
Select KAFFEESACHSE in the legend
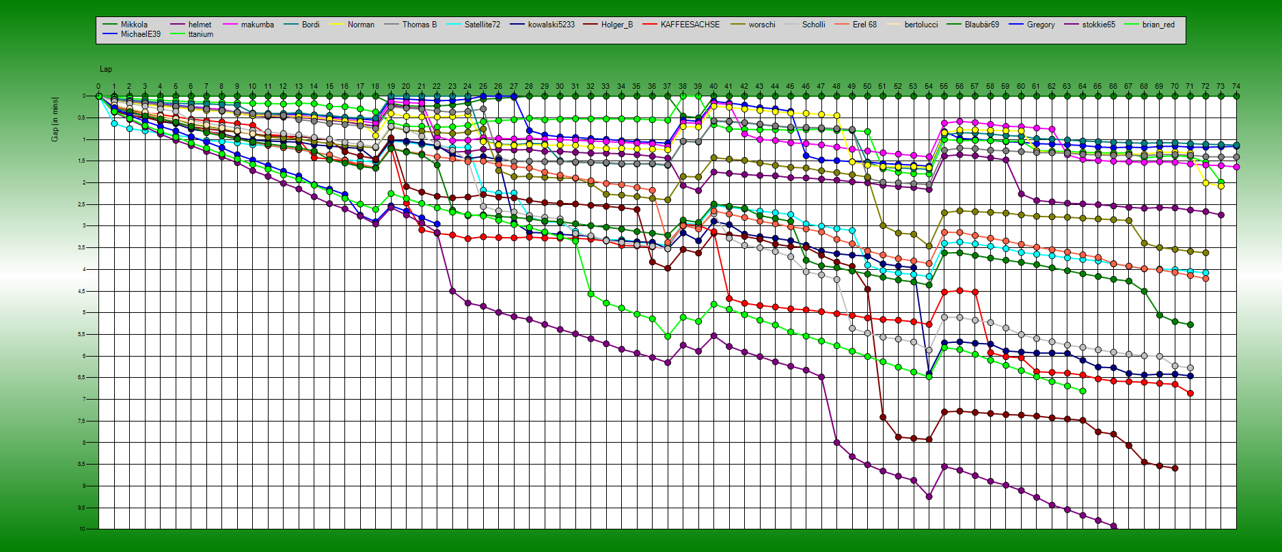(690, 25)
